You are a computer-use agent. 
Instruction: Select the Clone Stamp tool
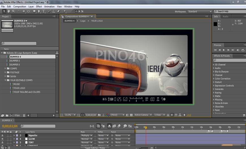54,11
